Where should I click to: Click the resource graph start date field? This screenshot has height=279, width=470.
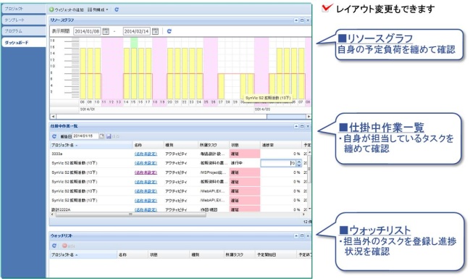point(87,31)
